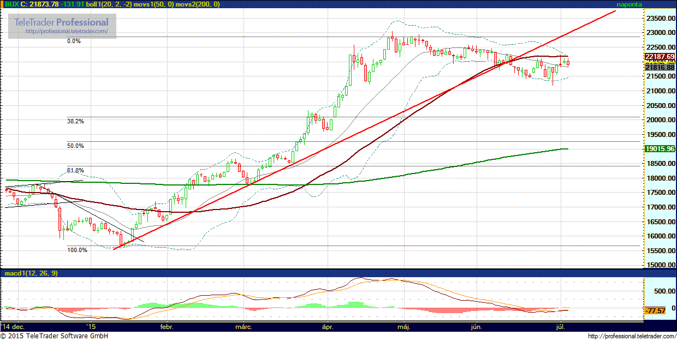Click the 22500.00 price axis label
This screenshot has height=341, width=677.
click(660, 47)
